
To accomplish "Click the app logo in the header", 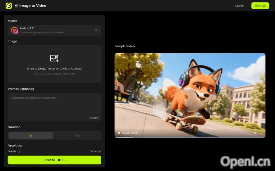I will click(x=9, y=5).
